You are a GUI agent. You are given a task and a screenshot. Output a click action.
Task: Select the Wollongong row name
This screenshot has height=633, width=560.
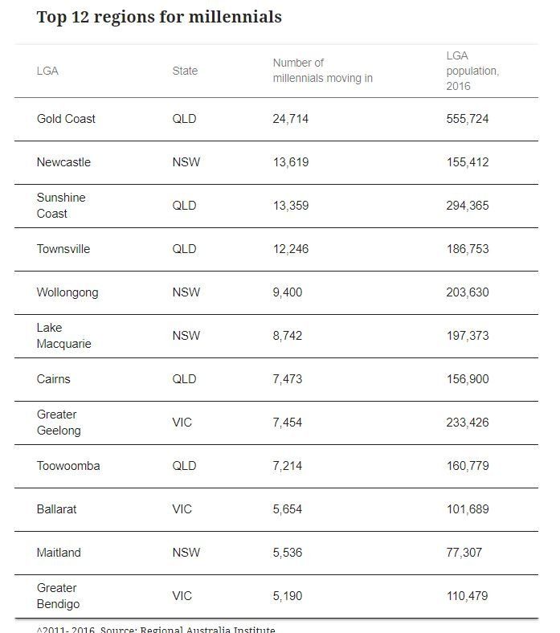[67, 292]
